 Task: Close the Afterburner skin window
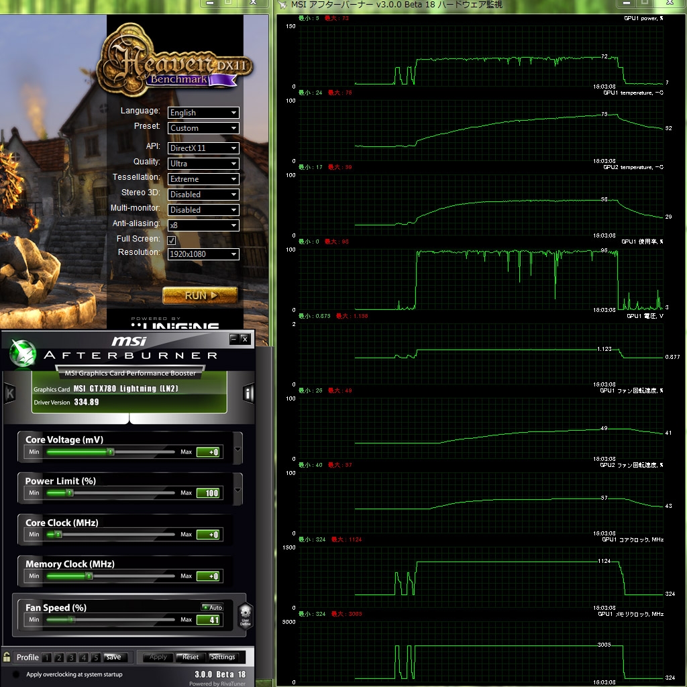[x=245, y=339]
